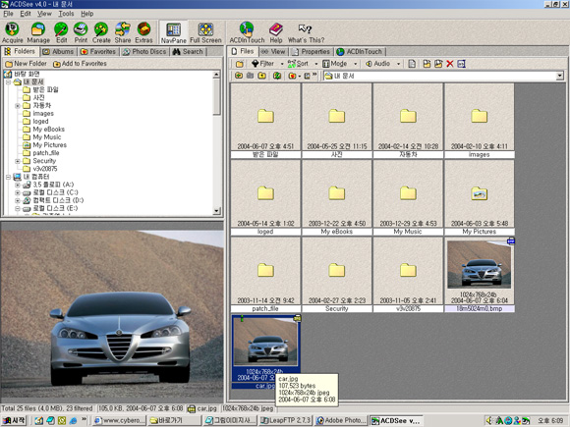Click the copy-to-folder icon next to delete

click(438, 64)
